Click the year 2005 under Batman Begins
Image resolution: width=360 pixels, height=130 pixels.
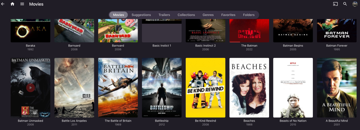tap(293, 50)
